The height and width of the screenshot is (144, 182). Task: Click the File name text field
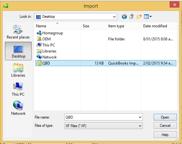tap(101, 117)
